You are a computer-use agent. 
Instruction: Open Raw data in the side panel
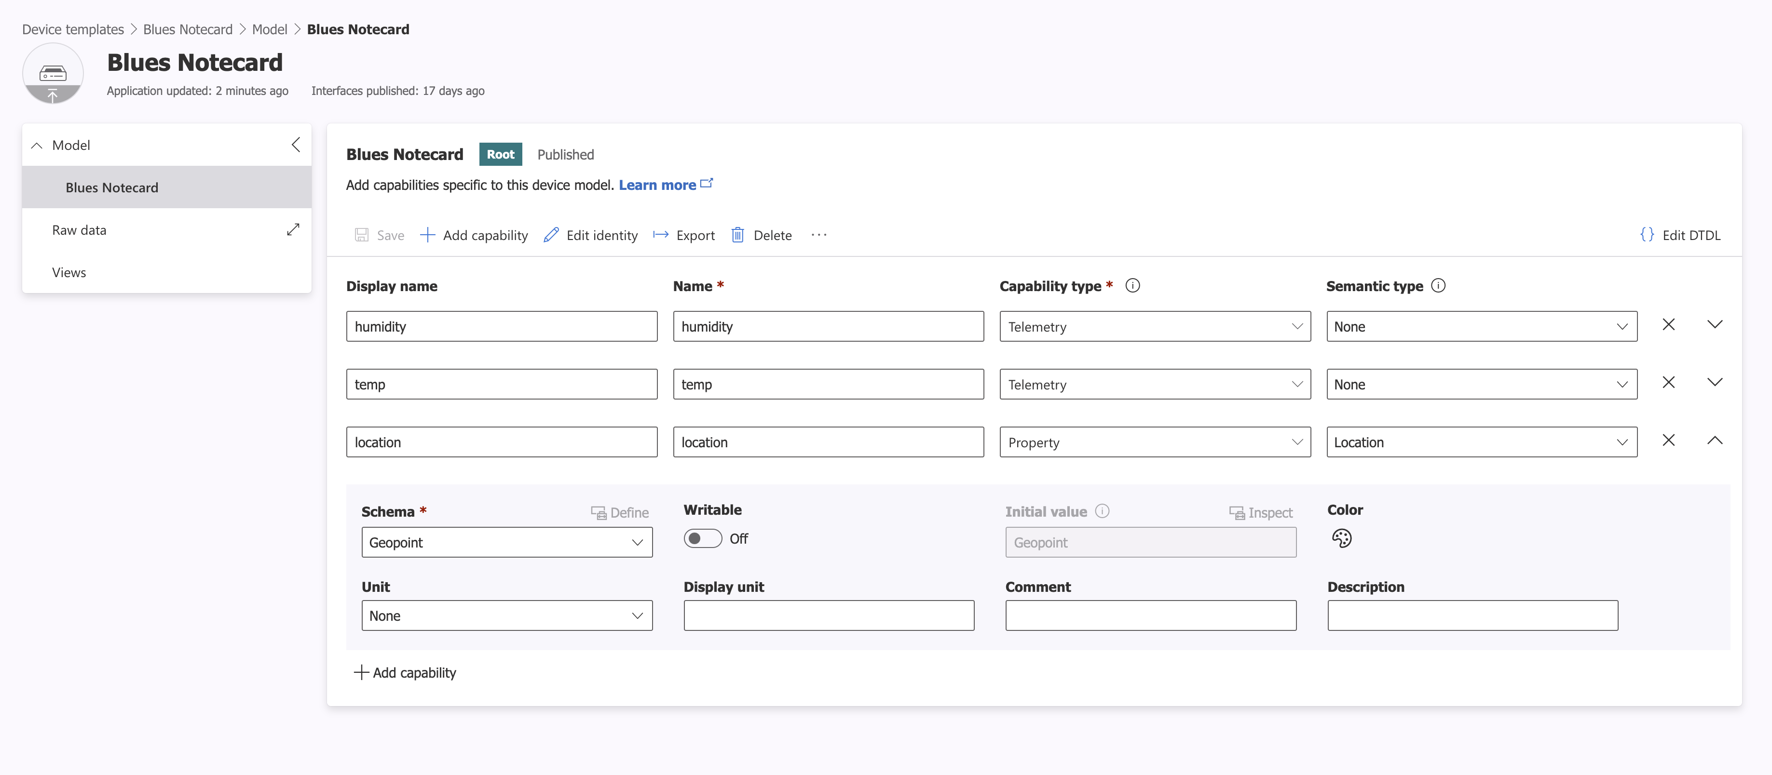coord(79,230)
